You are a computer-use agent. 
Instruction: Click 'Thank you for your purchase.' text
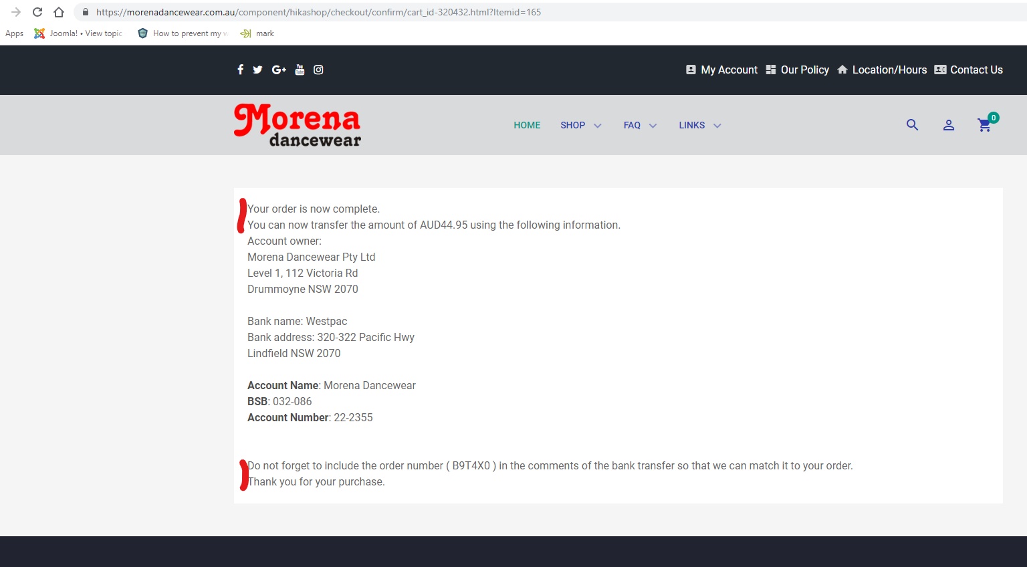(x=316, y=481)
